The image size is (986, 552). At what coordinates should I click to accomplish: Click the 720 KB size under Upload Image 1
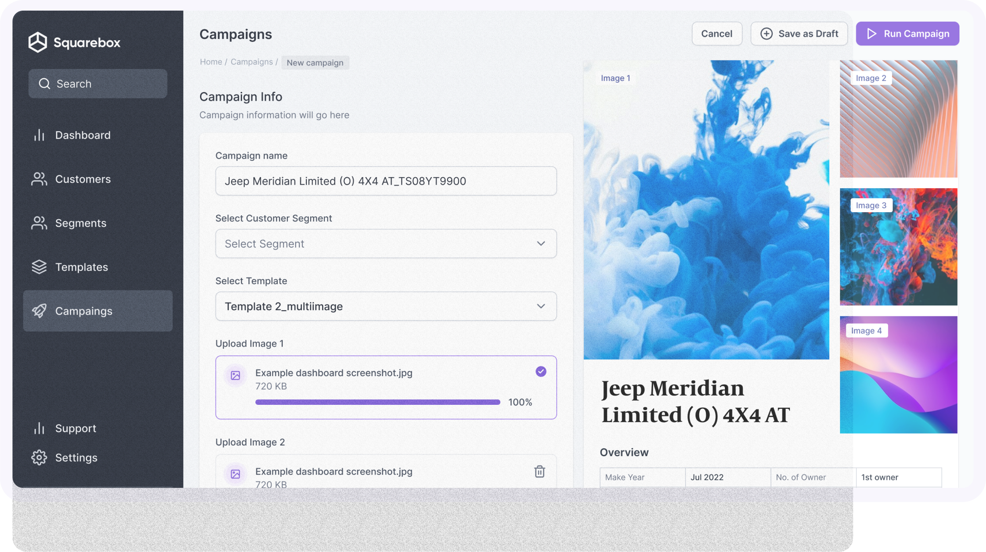click(271, 386)
